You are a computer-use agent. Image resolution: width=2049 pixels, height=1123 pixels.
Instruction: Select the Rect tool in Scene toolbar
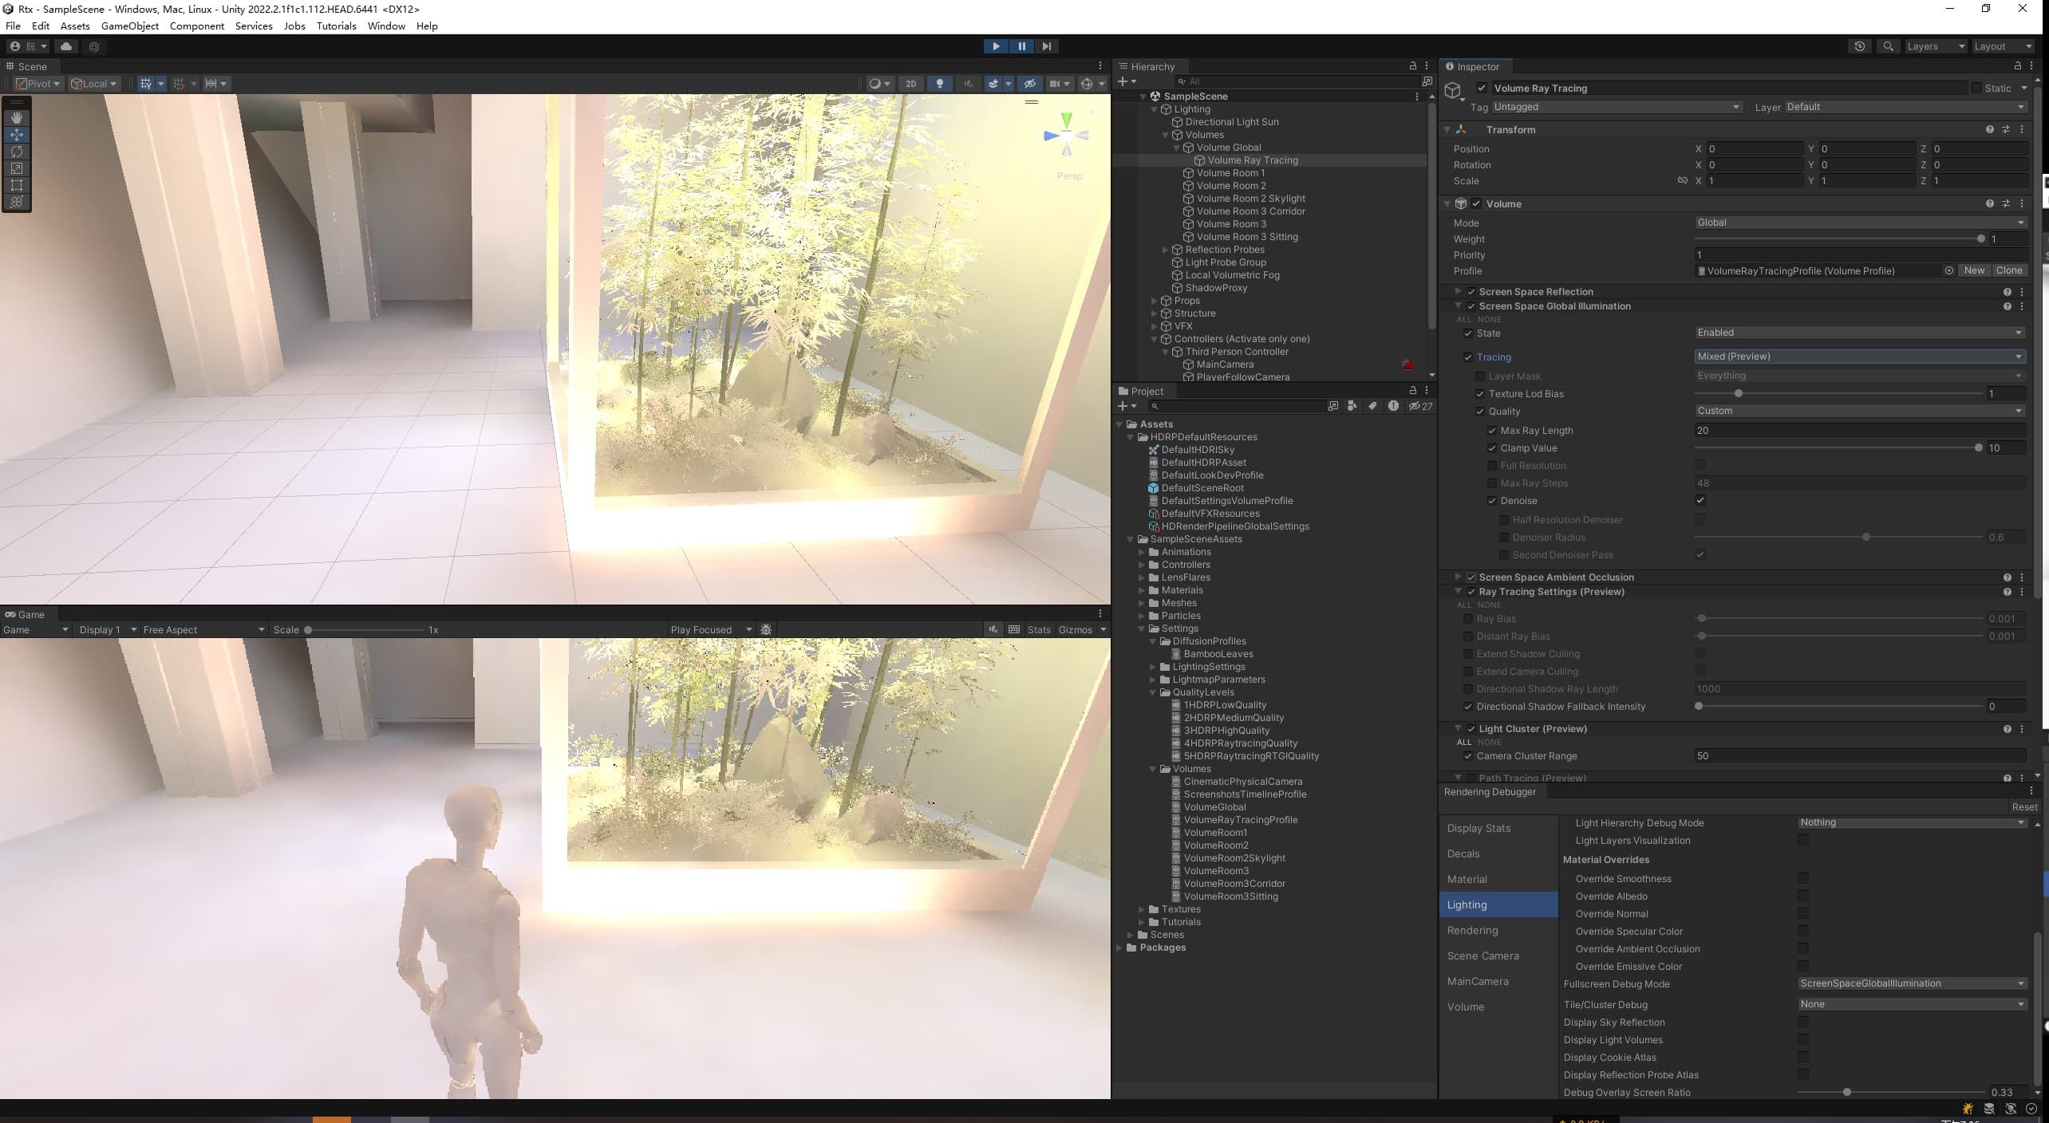tap(17, 185)
